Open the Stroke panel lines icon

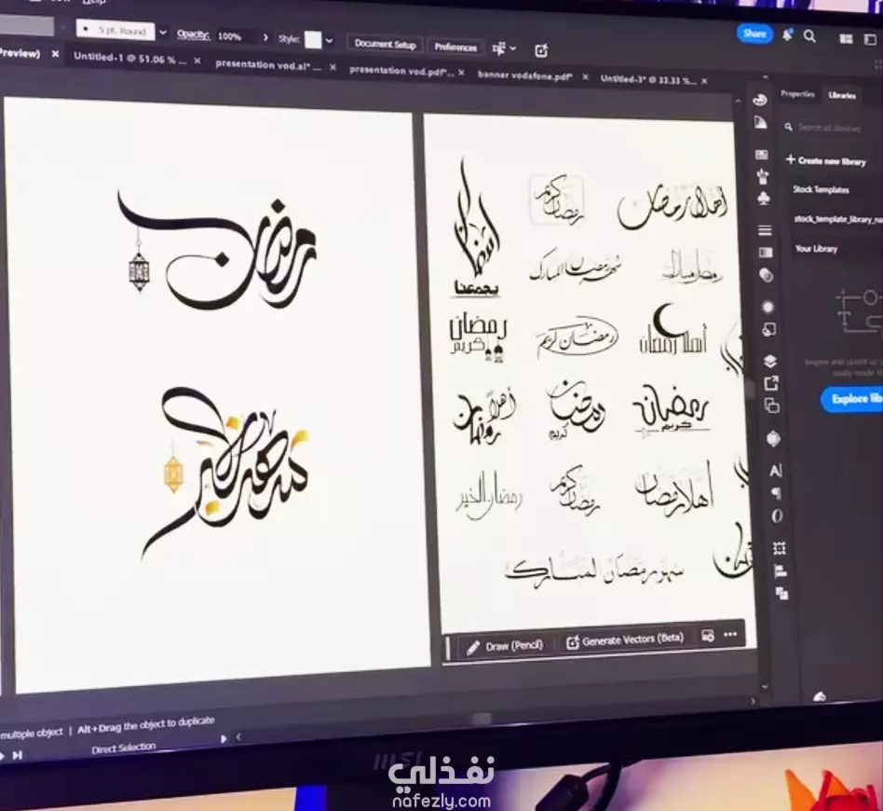[765, 230]
